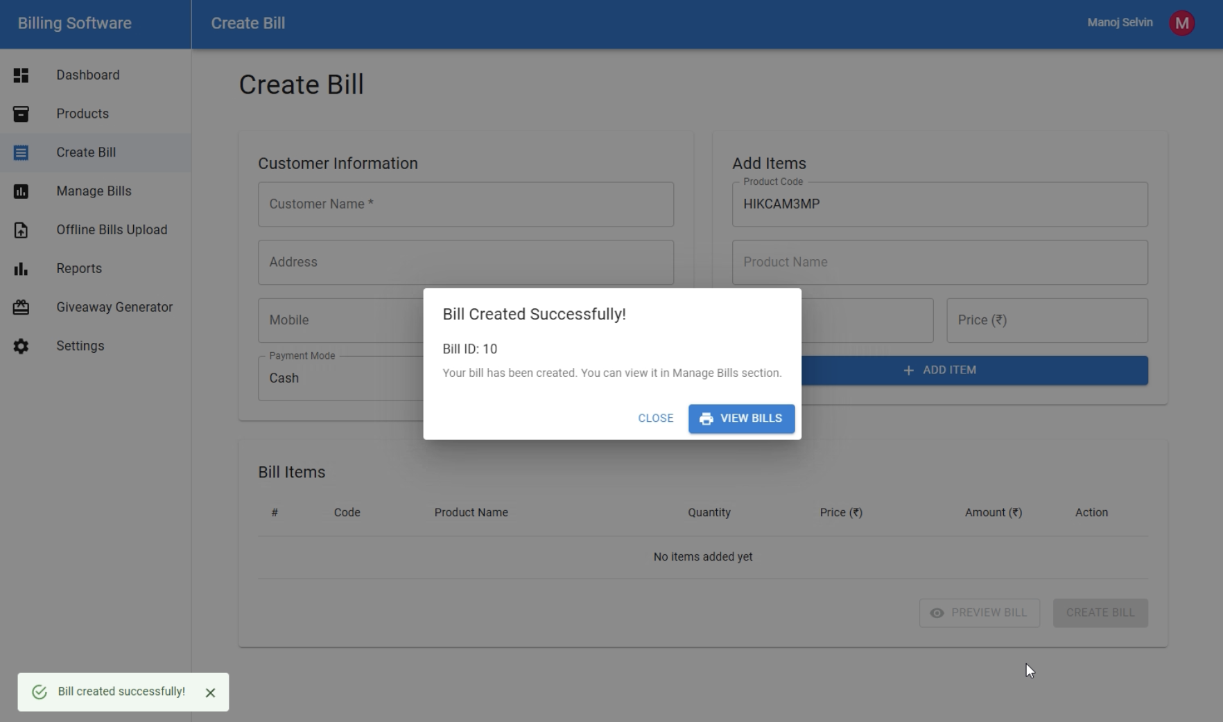Select Create Bill in the navigation menu

click(86, 152)
